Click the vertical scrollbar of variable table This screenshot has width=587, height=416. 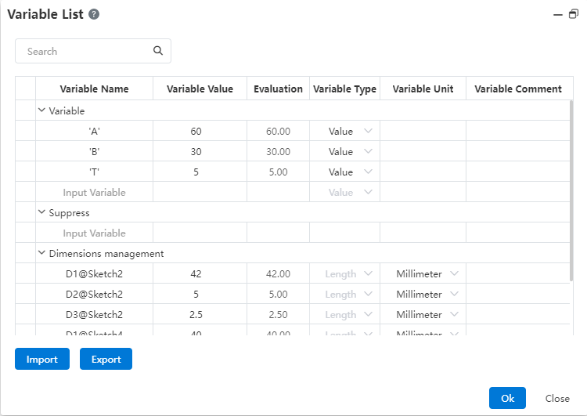pos(571,190)
